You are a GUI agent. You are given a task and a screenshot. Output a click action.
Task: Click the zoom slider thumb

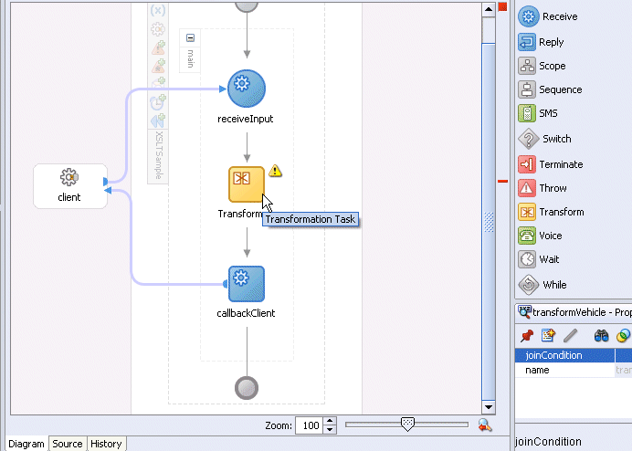(407, 424)
